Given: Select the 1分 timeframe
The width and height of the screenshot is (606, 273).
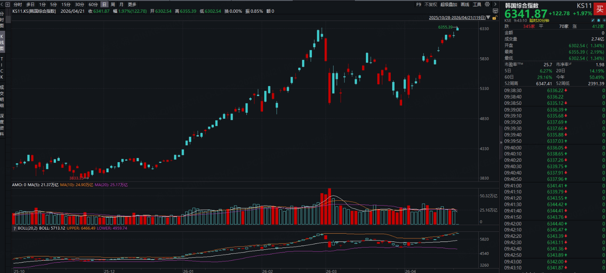Looking at the screenshot, I should coord(42,4).
